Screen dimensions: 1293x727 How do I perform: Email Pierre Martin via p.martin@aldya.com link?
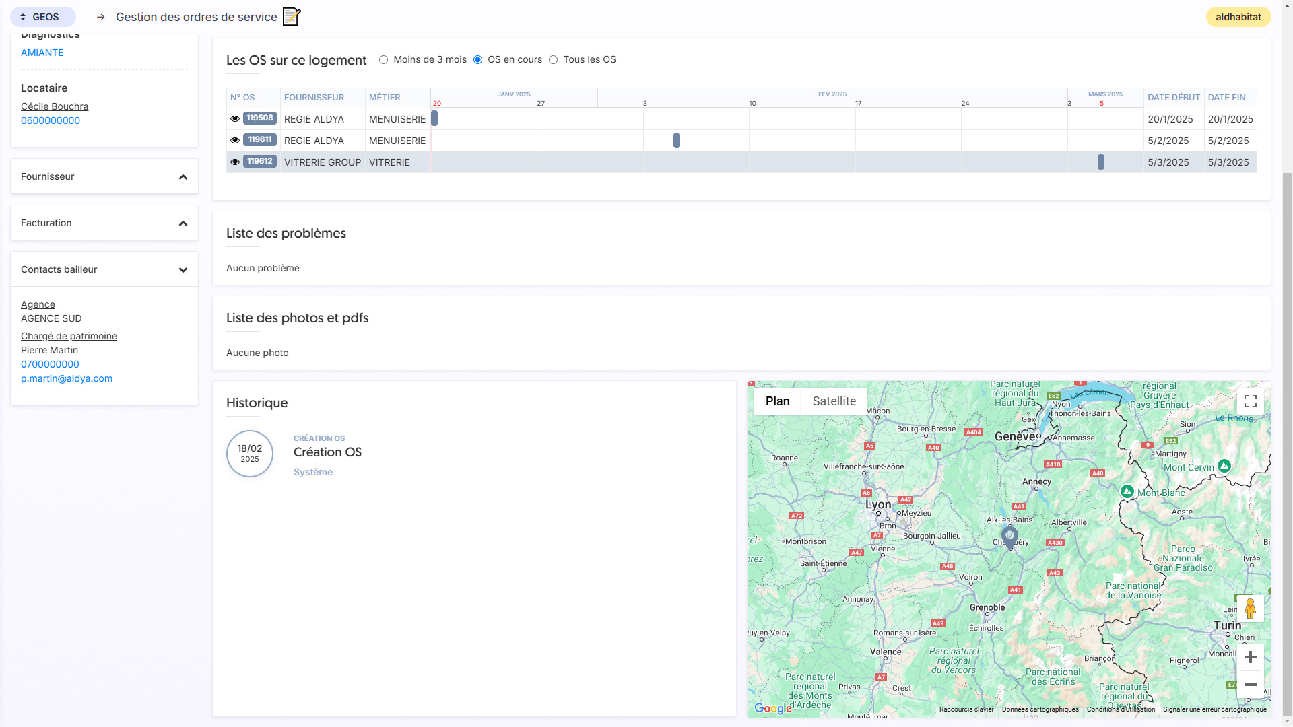(67, 378)
